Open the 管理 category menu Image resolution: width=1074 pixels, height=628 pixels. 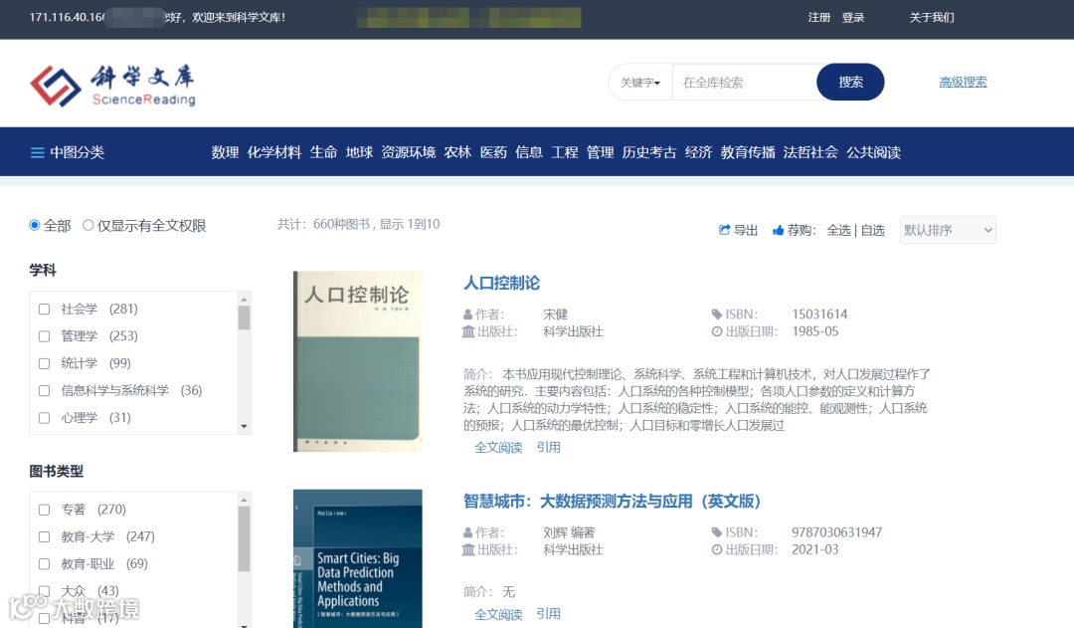coord(600,152)
